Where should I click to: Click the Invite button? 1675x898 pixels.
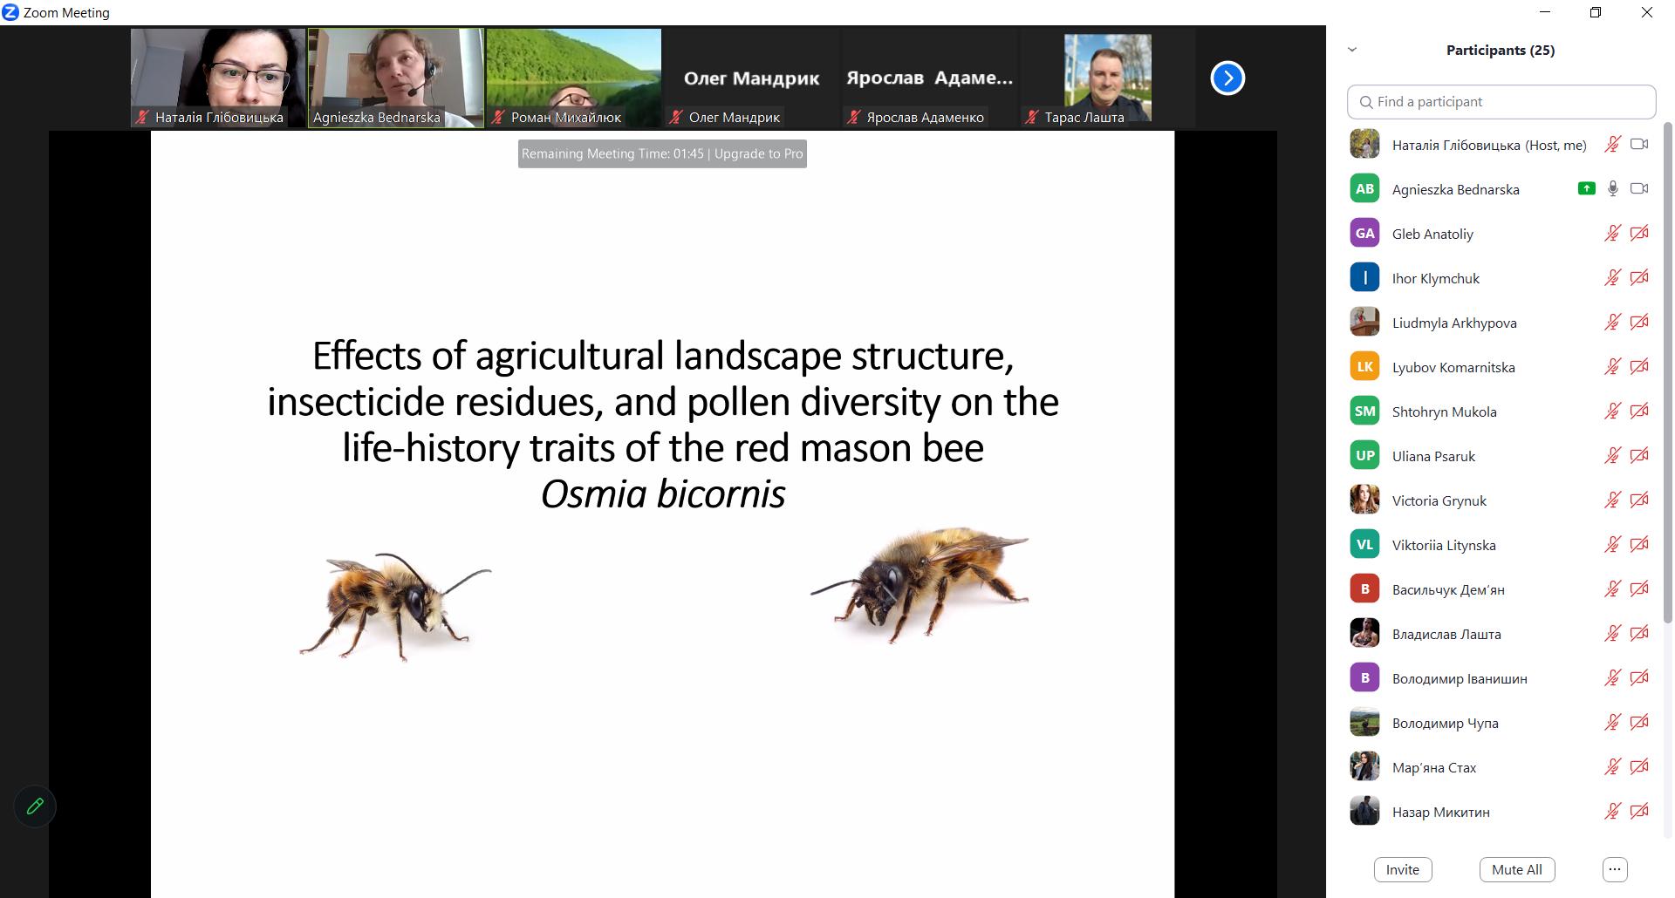[x=1402, y=869]
